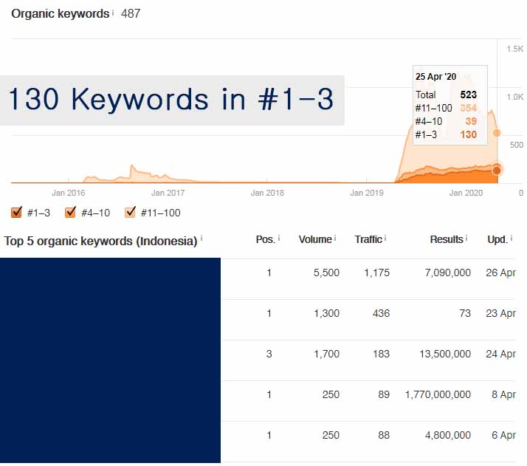Screen dimensions: 527x466
Task: Click traffic value 88
Action: (384, 435)
